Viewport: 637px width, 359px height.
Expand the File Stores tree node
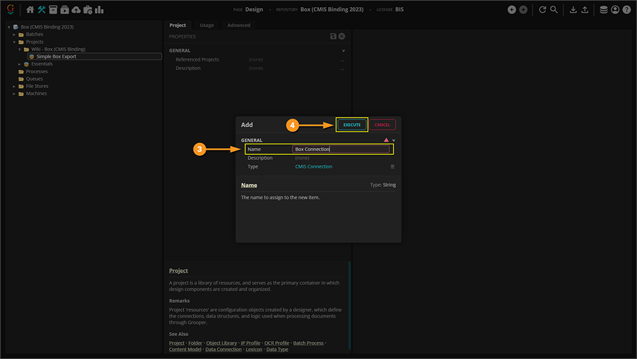tap(14, 86)
